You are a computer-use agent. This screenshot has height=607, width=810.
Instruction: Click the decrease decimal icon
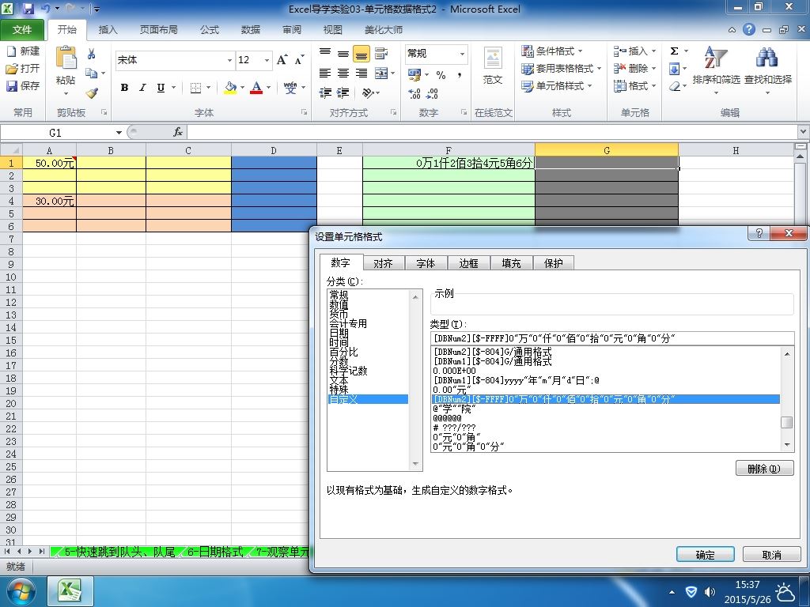tap(433, 93)
